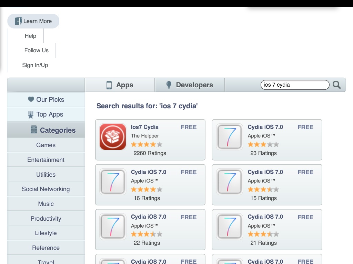This screenshot has width=353, height=264.
Task: Click iOS 7 icon of 22 Ratings app
Action: pyautogui.click(x=113, y=227)
